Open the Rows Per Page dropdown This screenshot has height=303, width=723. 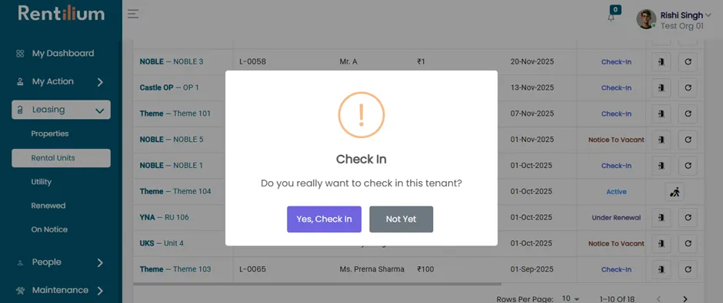(x=571, y=299)
